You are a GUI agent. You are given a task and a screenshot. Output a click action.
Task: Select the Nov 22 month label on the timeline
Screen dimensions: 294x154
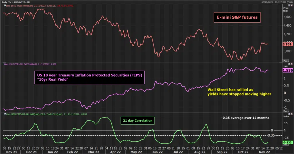tap(264, 152)
